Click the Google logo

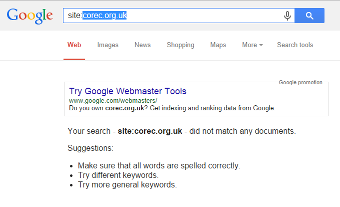tap(29, 16)
